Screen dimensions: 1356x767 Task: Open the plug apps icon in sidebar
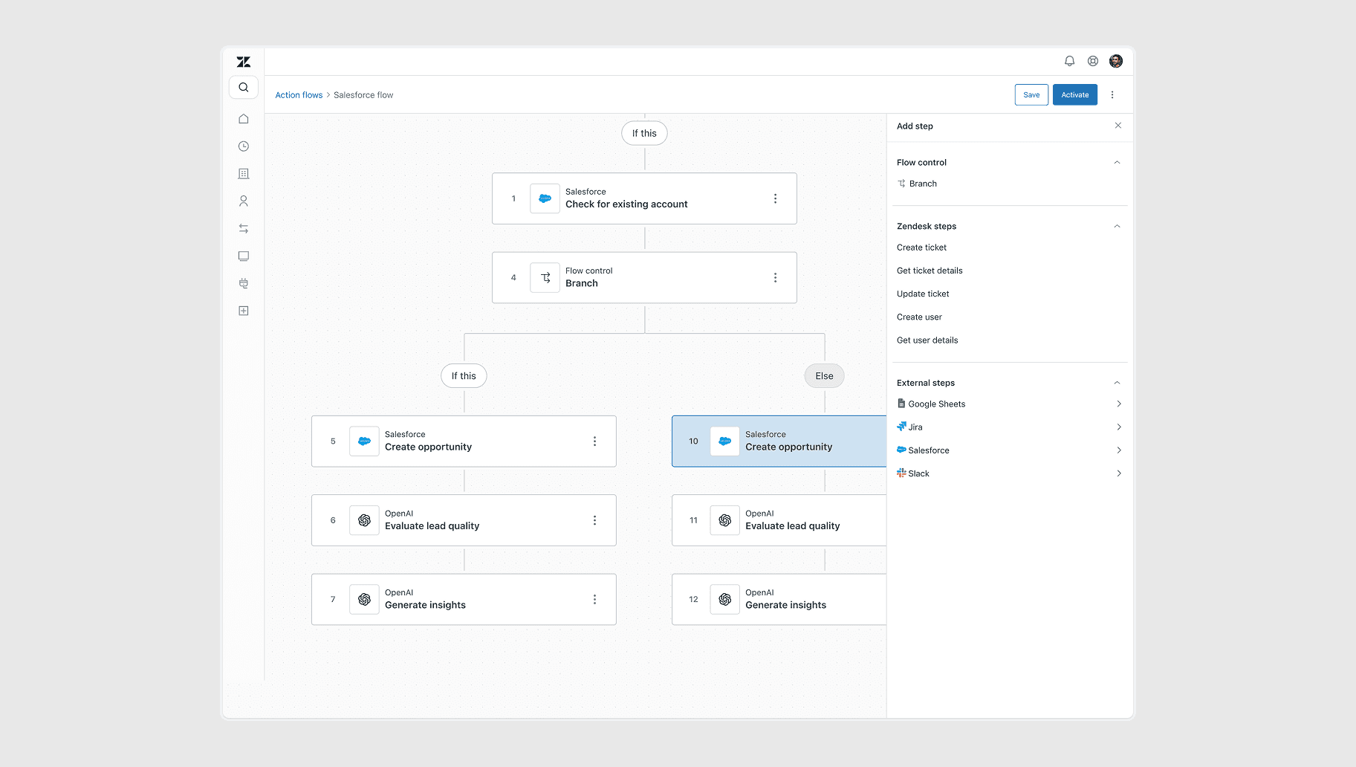244,283
